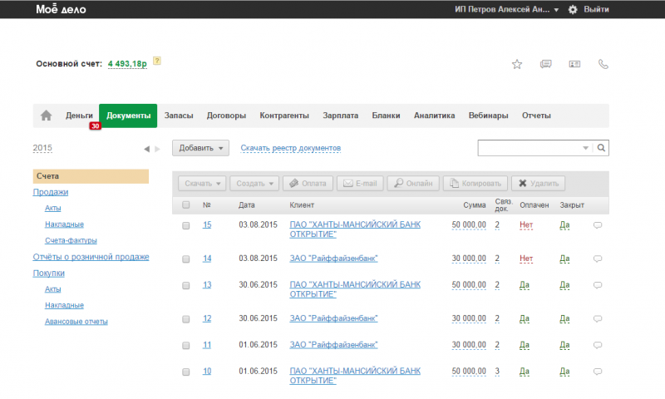Click the star favorites icon
This screenshot has height=399, width=665.
click(x=516, y=64)
